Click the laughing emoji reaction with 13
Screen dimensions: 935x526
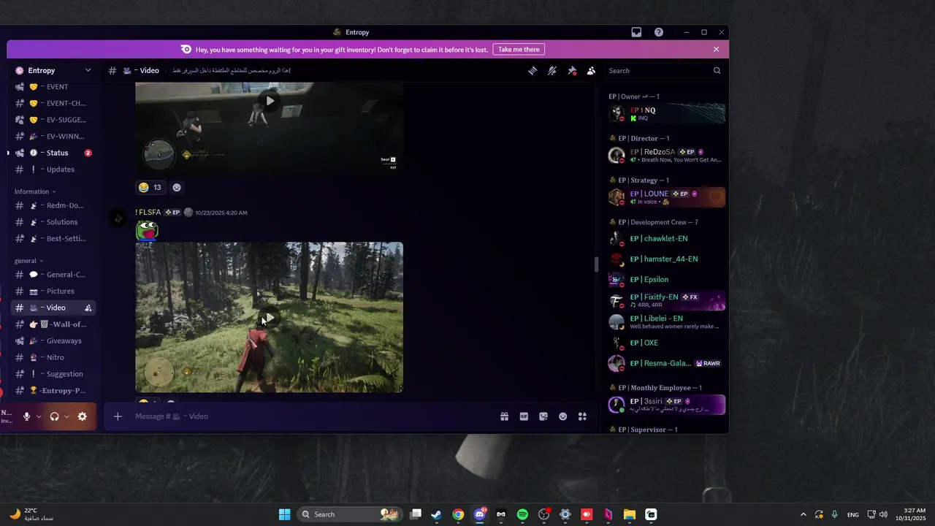150,188
